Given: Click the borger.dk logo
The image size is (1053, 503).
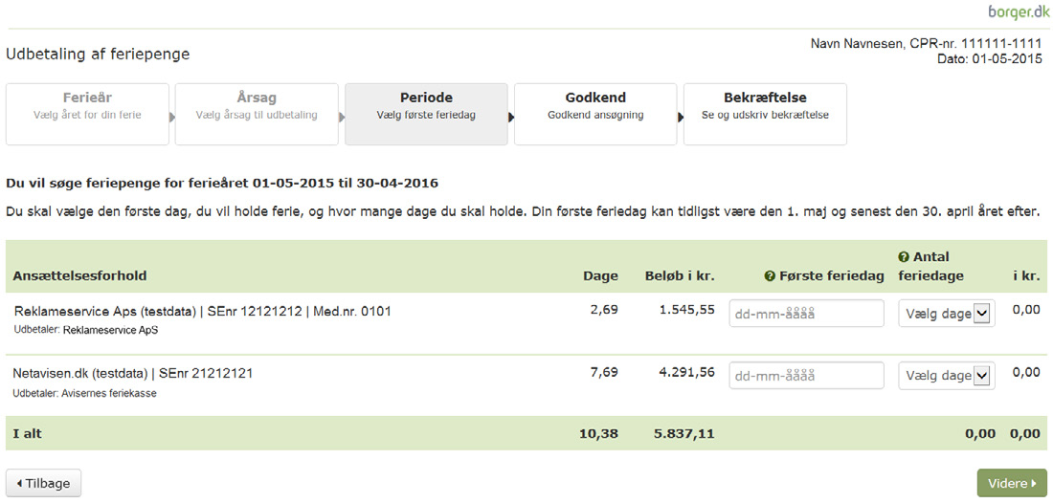Looking at the screenshot, I should (1016, 11).
